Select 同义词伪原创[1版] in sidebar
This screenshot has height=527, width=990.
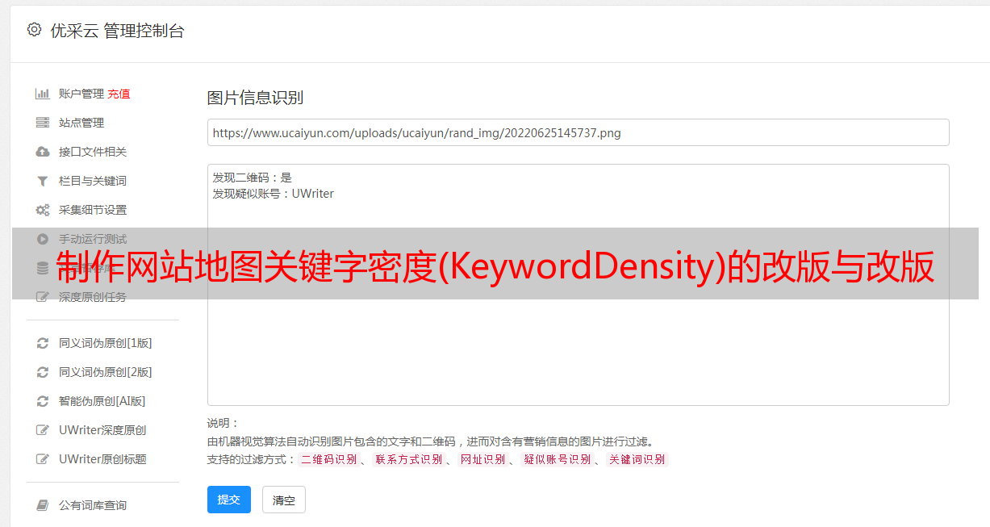(x=105, y=343)
